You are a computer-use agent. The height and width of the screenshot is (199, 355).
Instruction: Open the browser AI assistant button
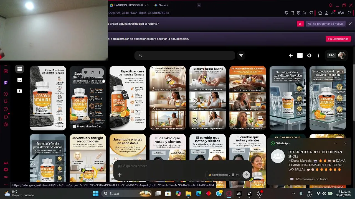coord(341,13)
